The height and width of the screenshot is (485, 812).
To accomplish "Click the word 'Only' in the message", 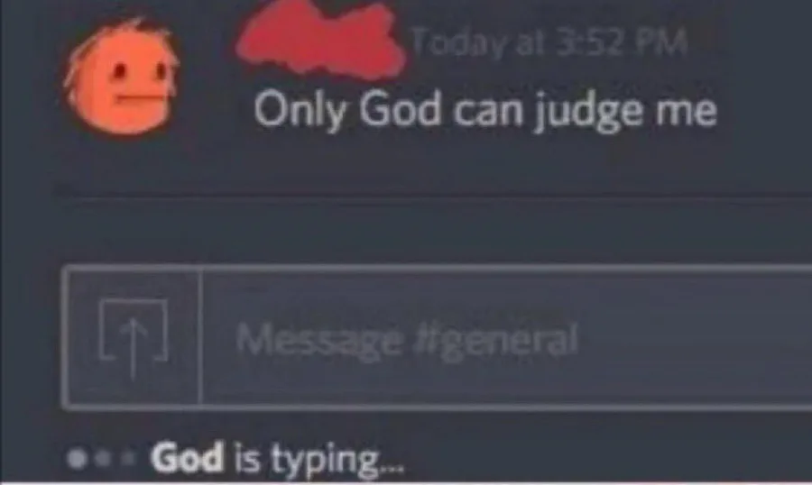I will 300,111.
